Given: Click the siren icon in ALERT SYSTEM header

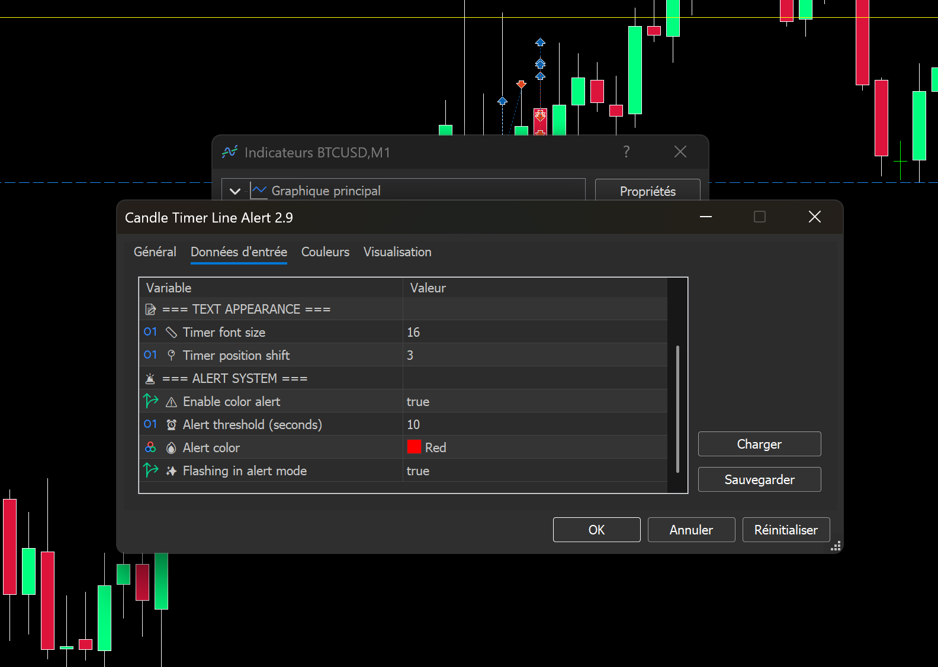Looking at the screenshot, I should pos(150,379).
